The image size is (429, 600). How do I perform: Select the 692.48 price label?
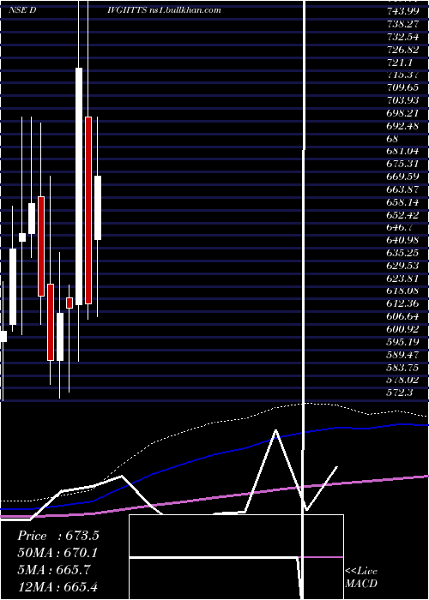coord(402,126)
